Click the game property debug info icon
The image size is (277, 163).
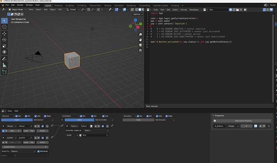pos(256,126)
